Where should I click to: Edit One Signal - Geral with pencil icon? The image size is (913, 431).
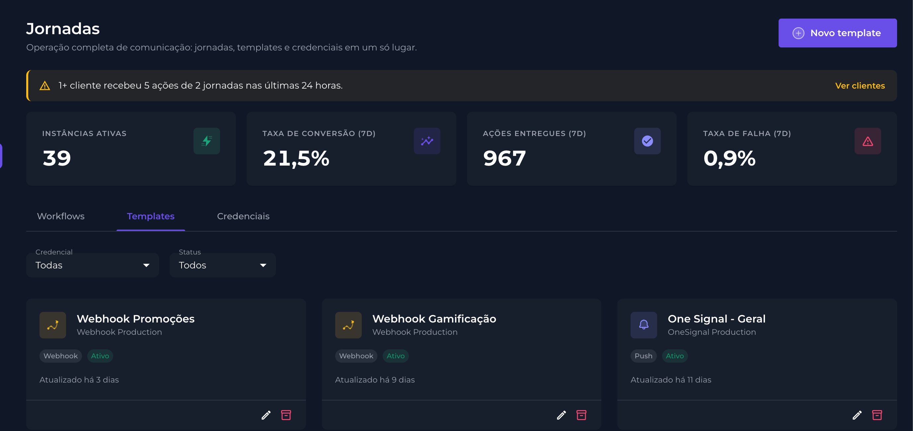857,415
